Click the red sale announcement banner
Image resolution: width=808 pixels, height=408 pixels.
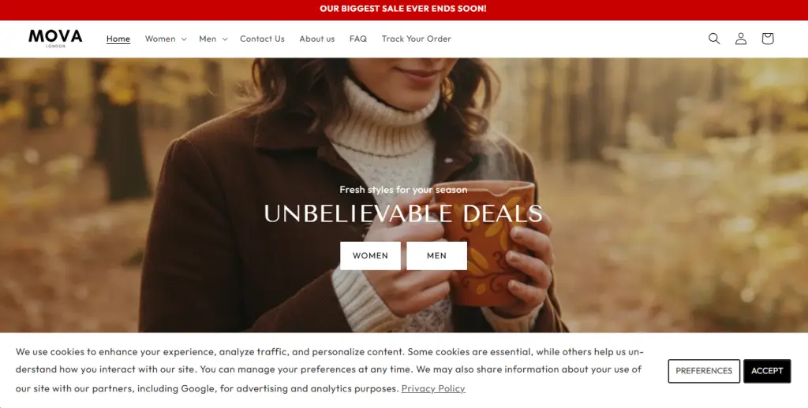click(404, 9)
